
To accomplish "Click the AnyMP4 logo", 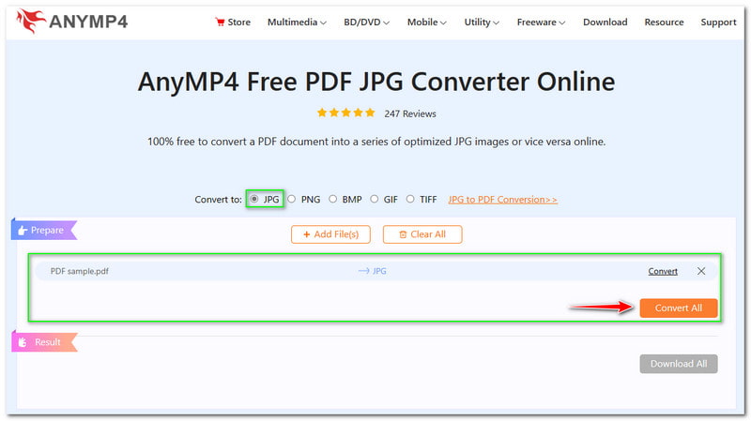I will [x=72, y=22].
